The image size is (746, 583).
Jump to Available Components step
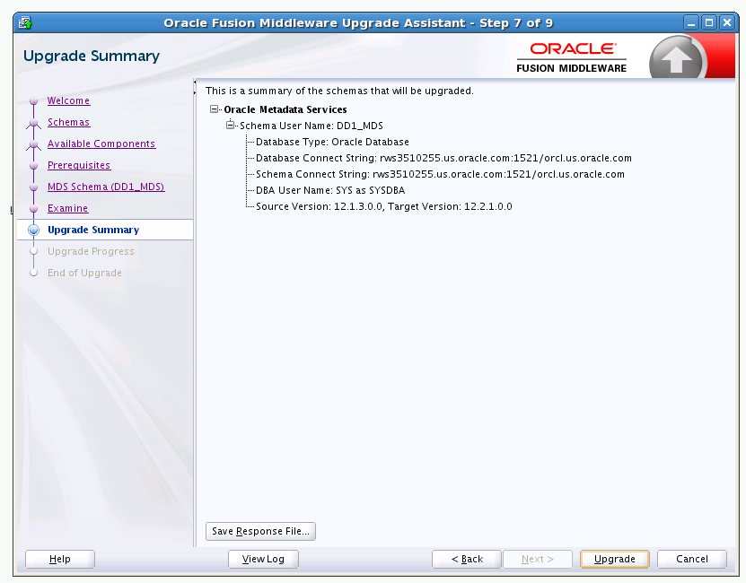(x=101, y=144)
